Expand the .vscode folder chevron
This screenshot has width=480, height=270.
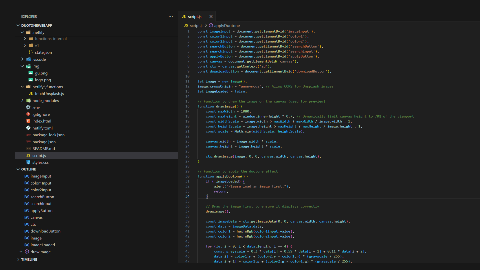click(x=22, y=59)
